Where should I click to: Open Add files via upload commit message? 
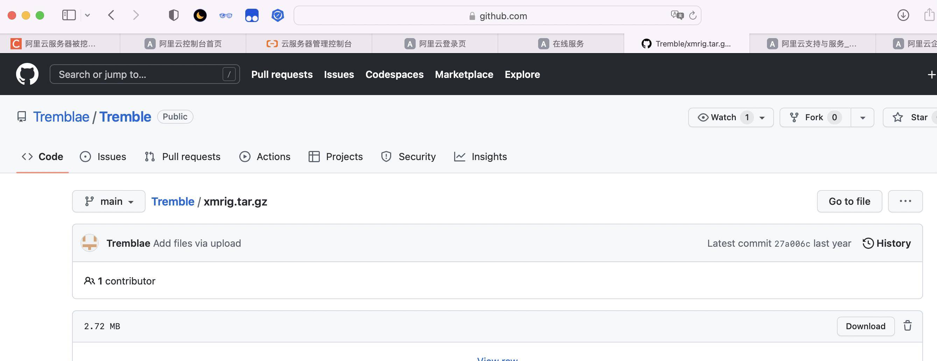tap(197, 243)
